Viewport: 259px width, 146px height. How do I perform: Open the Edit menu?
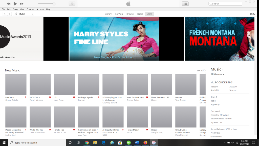[x=9, y=9]
